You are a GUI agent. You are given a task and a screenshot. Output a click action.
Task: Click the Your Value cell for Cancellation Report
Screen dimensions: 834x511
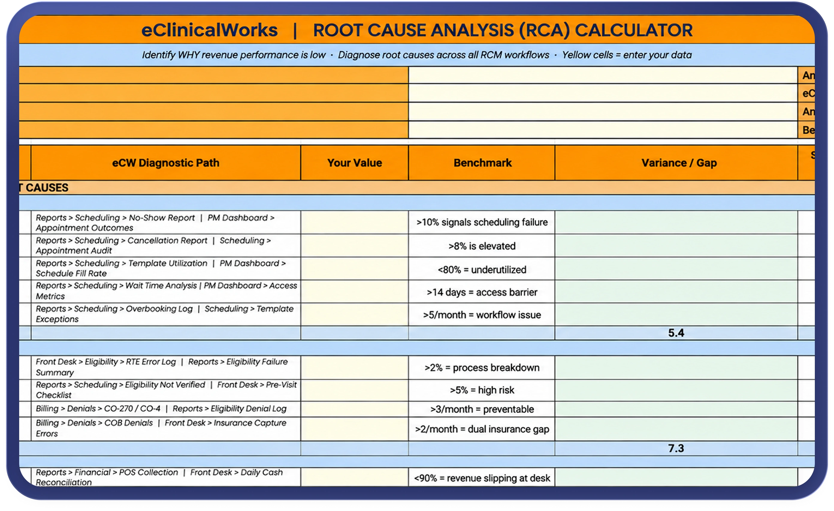354,245
